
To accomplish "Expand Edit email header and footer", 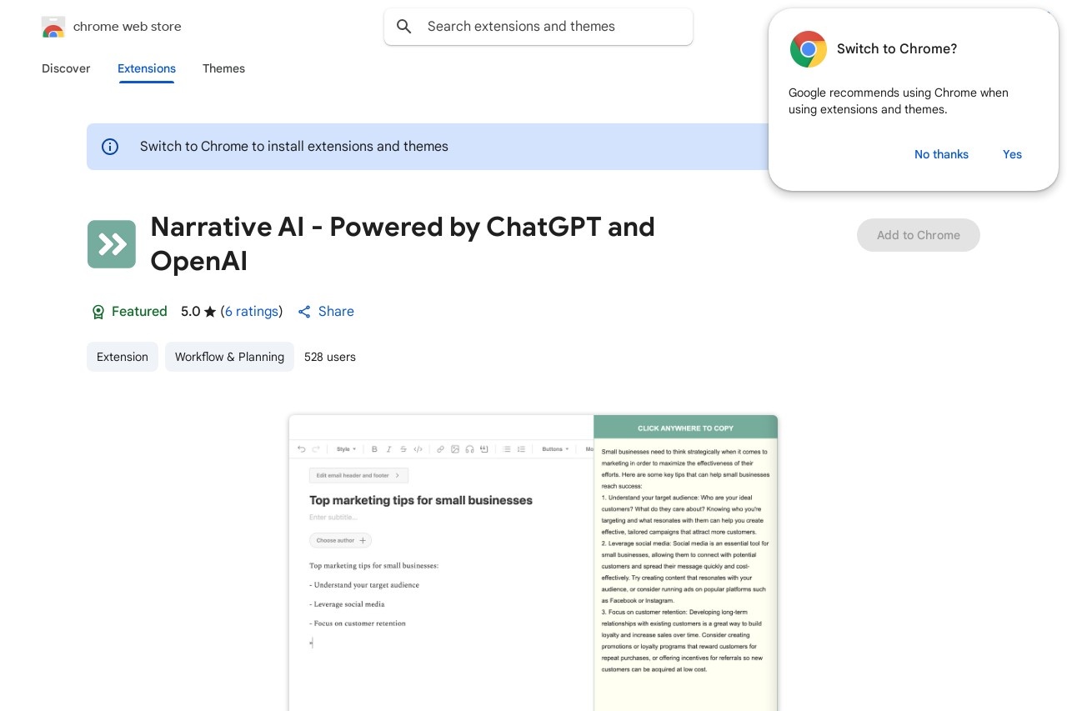I will coord(358,476).
